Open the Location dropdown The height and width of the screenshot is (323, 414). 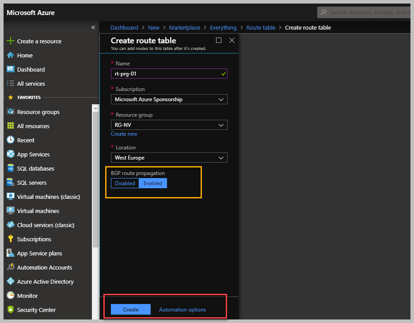click(169, 158)
